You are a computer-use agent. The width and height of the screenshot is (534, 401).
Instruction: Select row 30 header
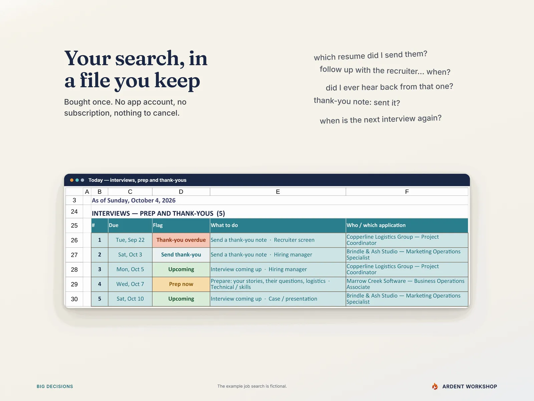point(74,299)
